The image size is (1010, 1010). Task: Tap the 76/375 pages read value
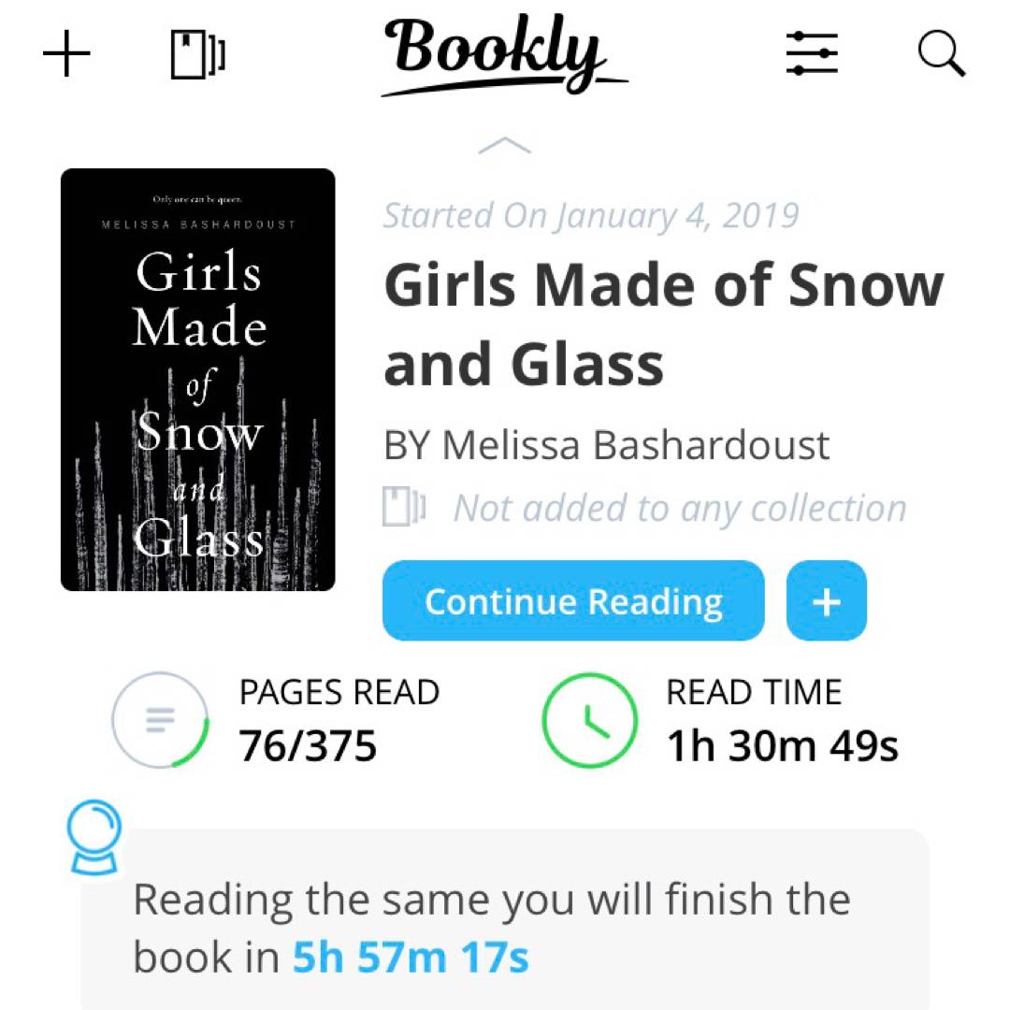[308, 746]
